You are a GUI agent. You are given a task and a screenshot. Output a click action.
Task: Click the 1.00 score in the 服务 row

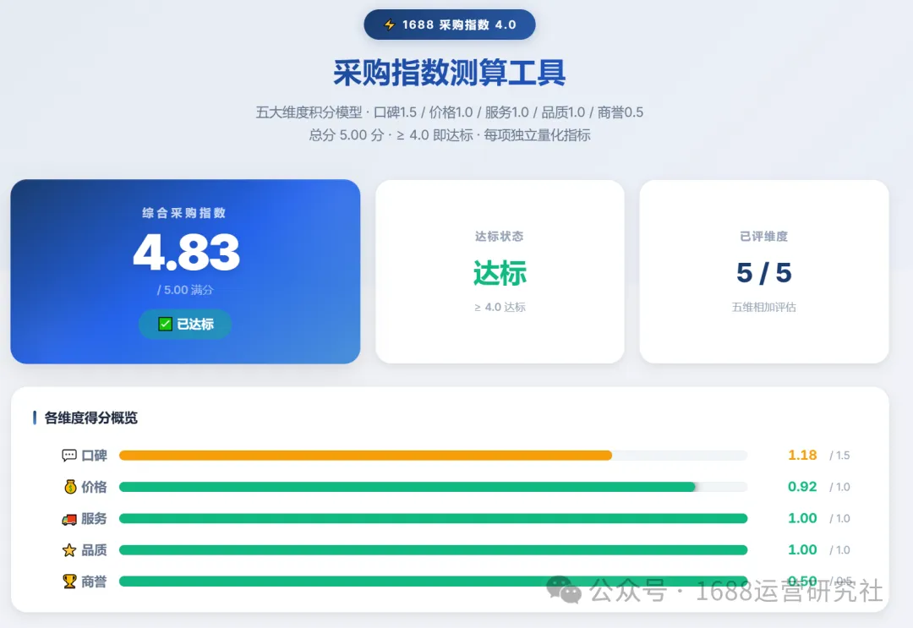click(802, 519)
